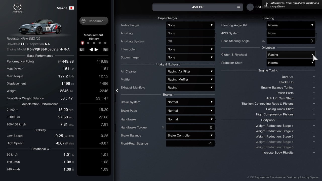This screenshot has height=181, width=322.
Task: Collapse the panel with left chevron
Action: [x=117, y=90]
